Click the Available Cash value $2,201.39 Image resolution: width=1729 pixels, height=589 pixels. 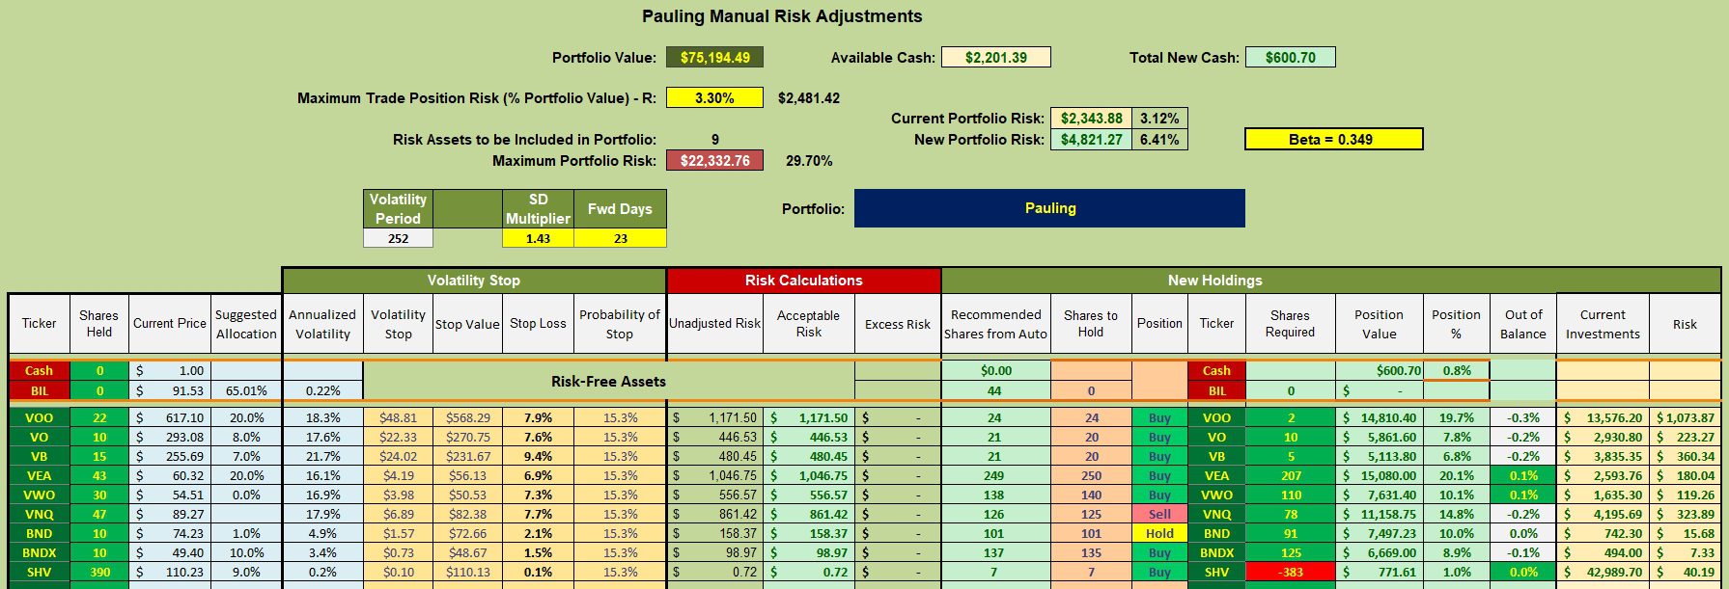click(x=996, y=58)
